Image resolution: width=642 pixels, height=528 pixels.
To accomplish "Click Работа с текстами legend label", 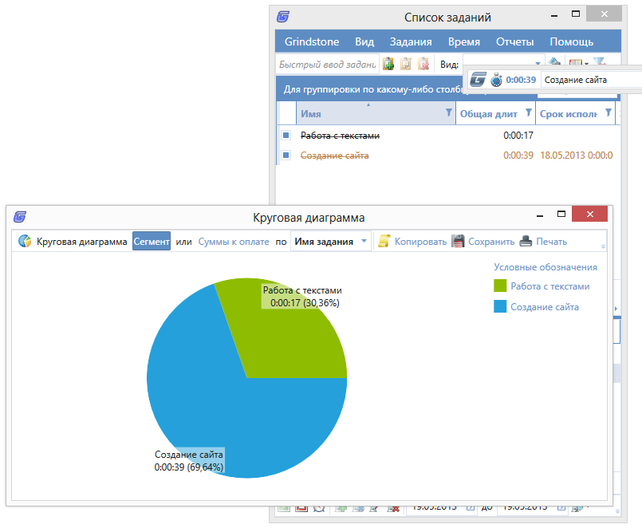I will pyautogui.click(x=549, y=286).
